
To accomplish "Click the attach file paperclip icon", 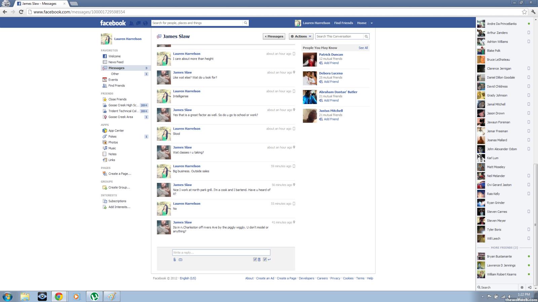I will point(175,259).
